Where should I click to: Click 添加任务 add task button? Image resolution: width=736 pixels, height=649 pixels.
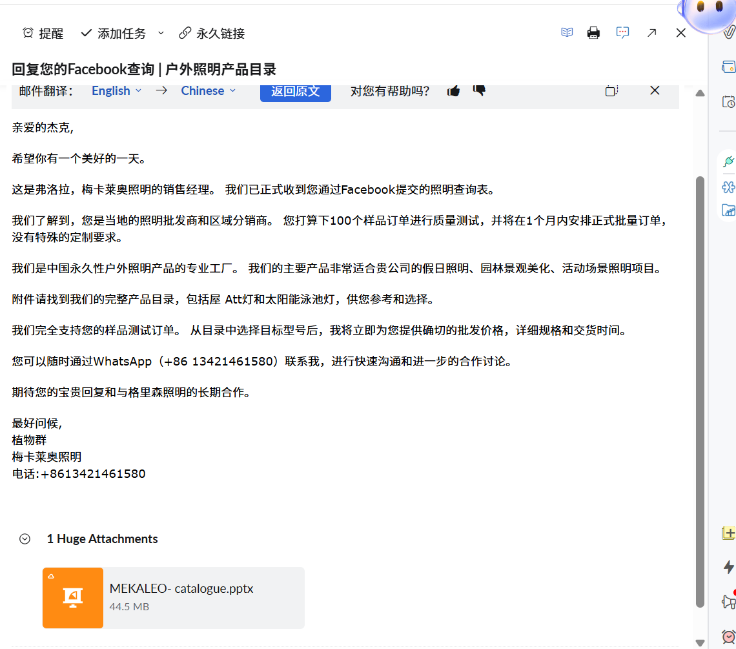point(113,34)
